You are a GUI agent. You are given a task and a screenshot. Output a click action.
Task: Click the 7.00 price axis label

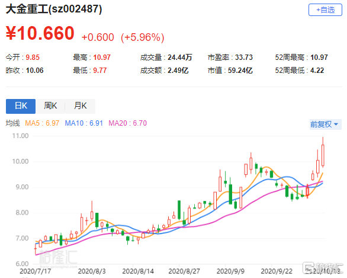[x=22, y=238]
